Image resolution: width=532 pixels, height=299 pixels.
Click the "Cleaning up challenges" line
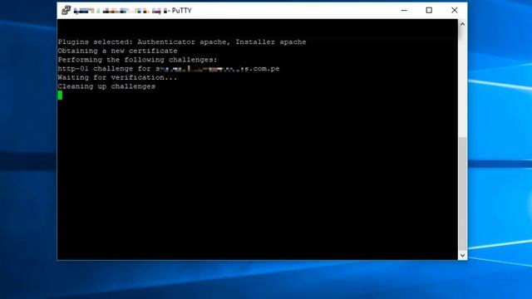(x=106, y=86)
